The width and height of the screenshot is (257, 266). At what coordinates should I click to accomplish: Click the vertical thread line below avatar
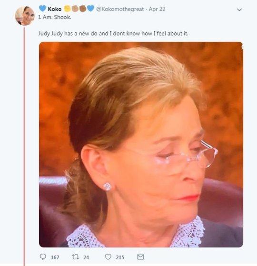coord(24,147)
